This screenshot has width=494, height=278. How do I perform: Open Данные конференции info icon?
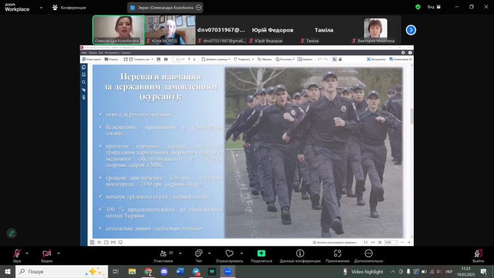300,255
